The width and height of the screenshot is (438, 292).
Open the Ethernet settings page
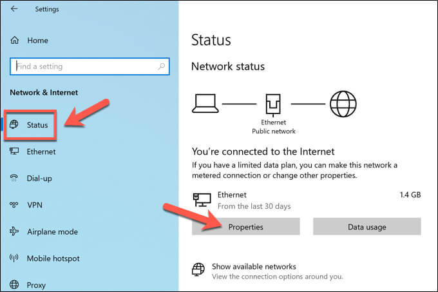(x=41, y=151)
